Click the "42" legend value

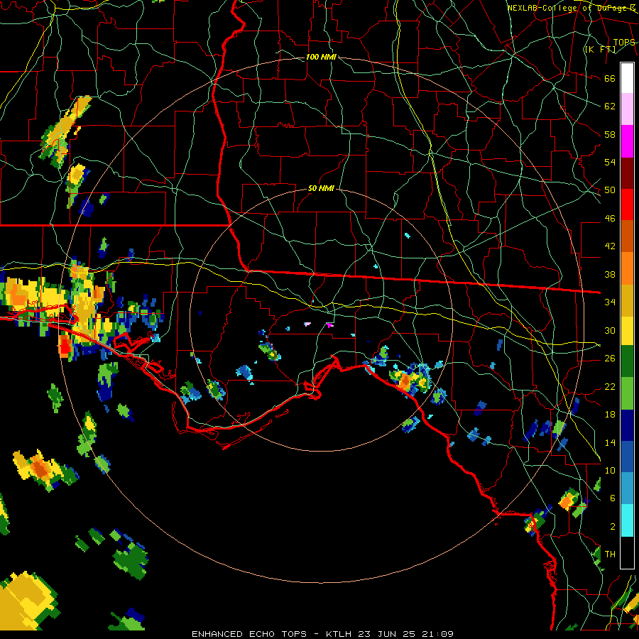(x=610, y=246)
